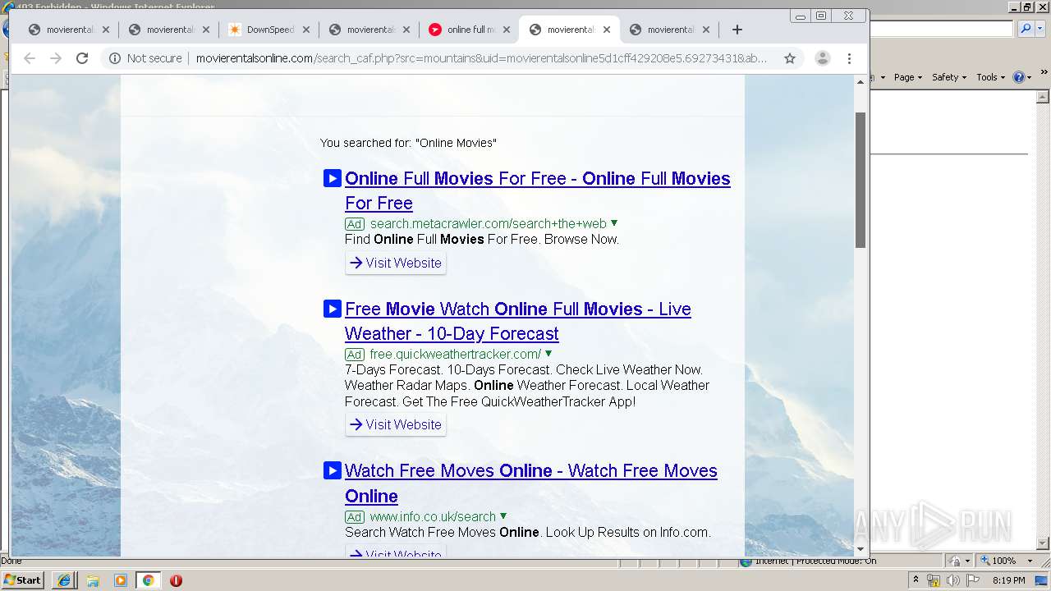Open the Page menu in Internet Explorer
This screenshot has height=591, width=1051.
point(907,76)
